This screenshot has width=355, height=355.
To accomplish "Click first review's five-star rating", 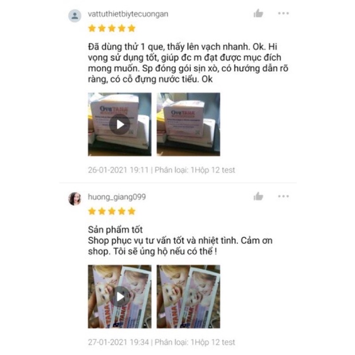I will pyautogui.click(x=112, y=28).
